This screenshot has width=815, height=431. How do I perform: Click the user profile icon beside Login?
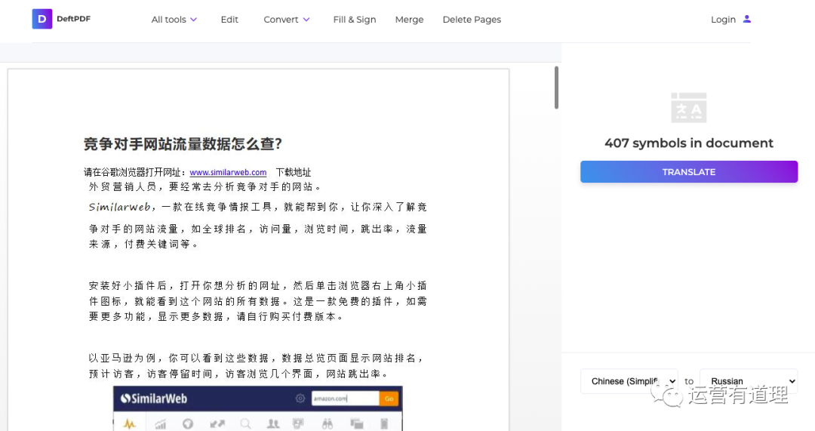coord(747,19)
